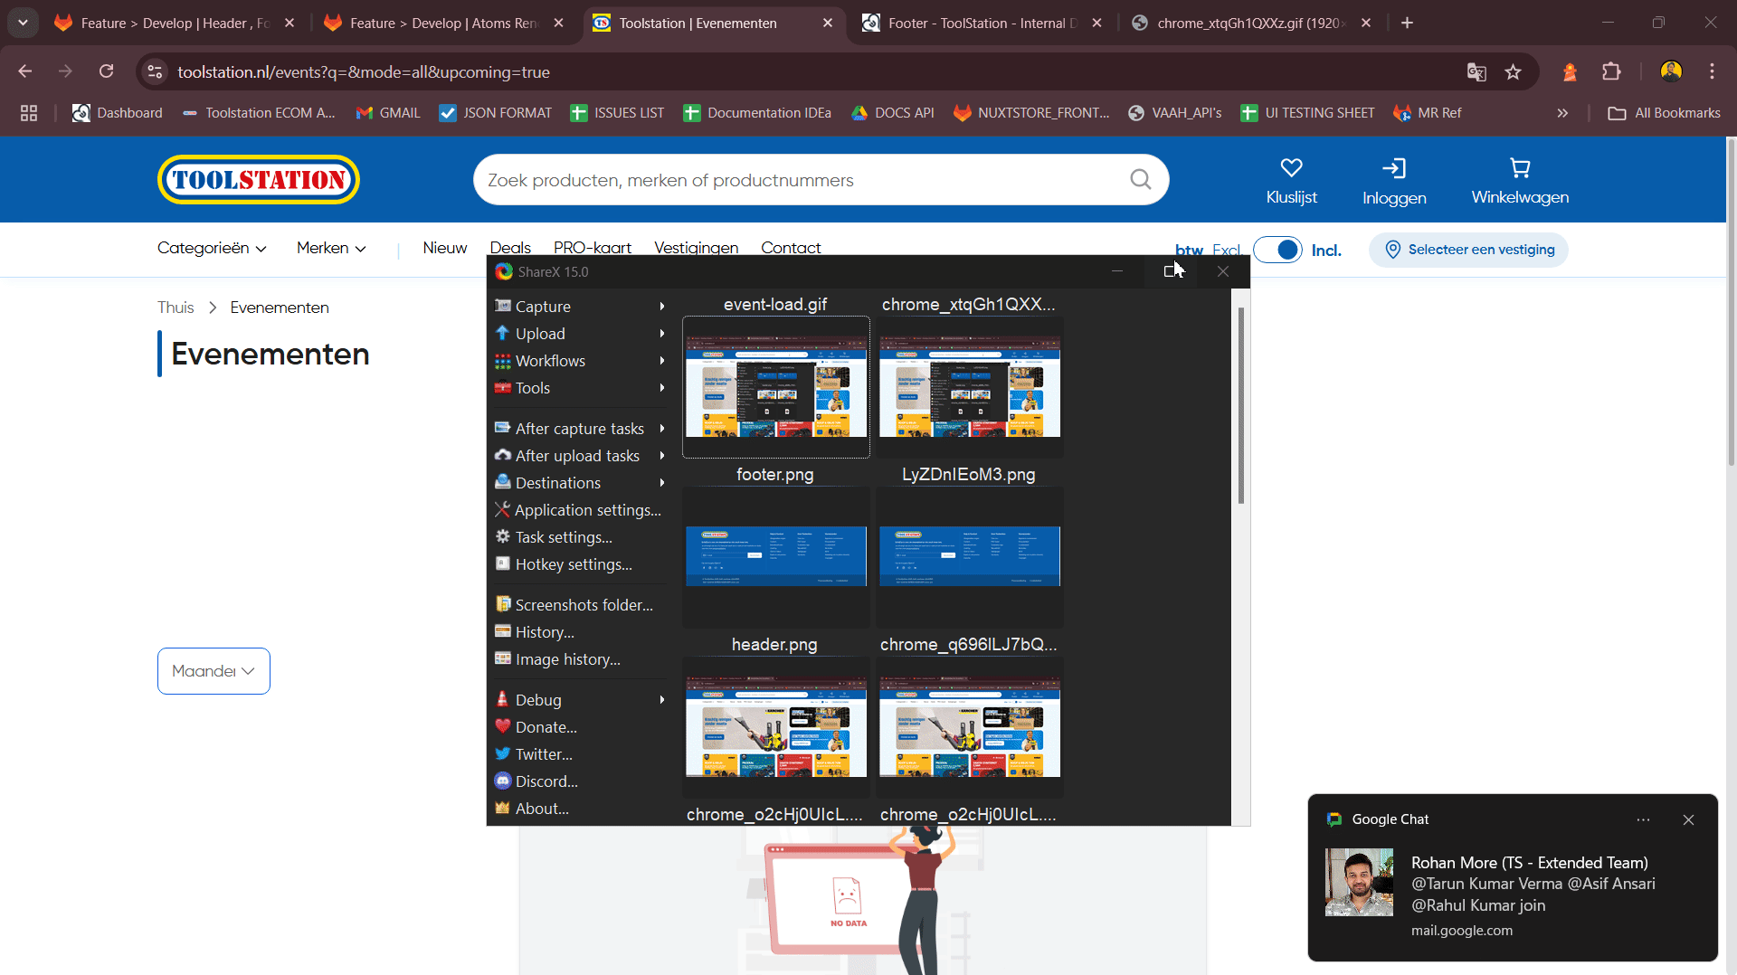Viewport: 1737px width, 975px height.
Task: Click Selecteer een vestiging button
Action: (1469, 250)
